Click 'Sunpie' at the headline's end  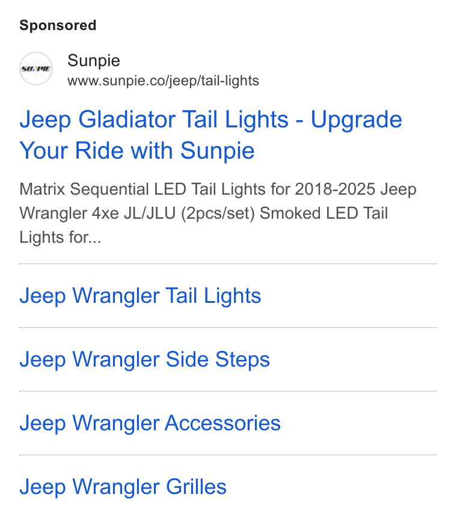pos(218,151)
